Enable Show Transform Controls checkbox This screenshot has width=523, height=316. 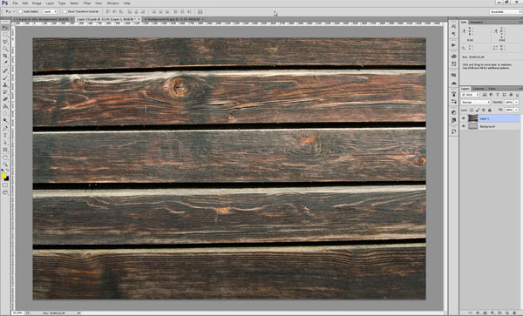[65, 11]
